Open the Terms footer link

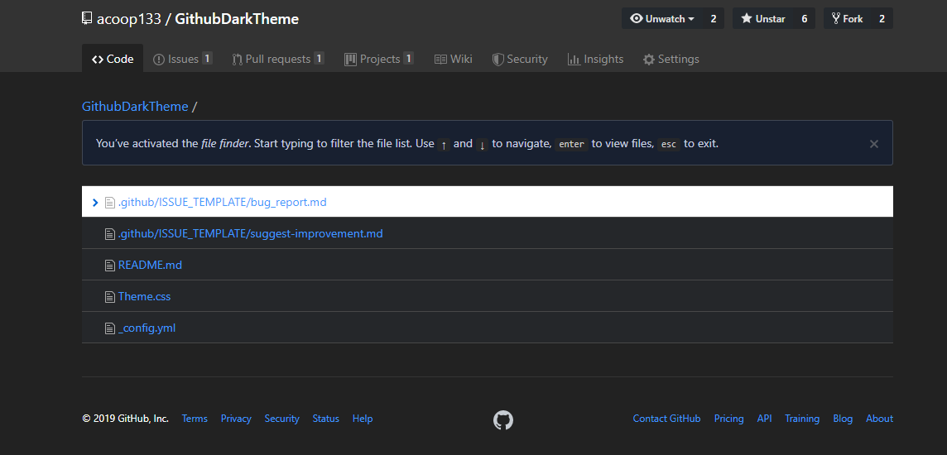[195, 419]
